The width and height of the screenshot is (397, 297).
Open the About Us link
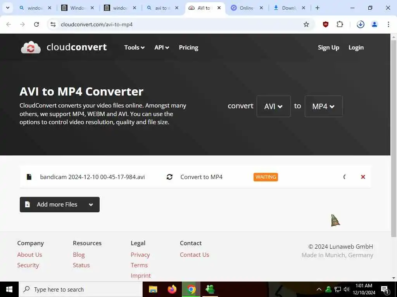coord(29,254)
